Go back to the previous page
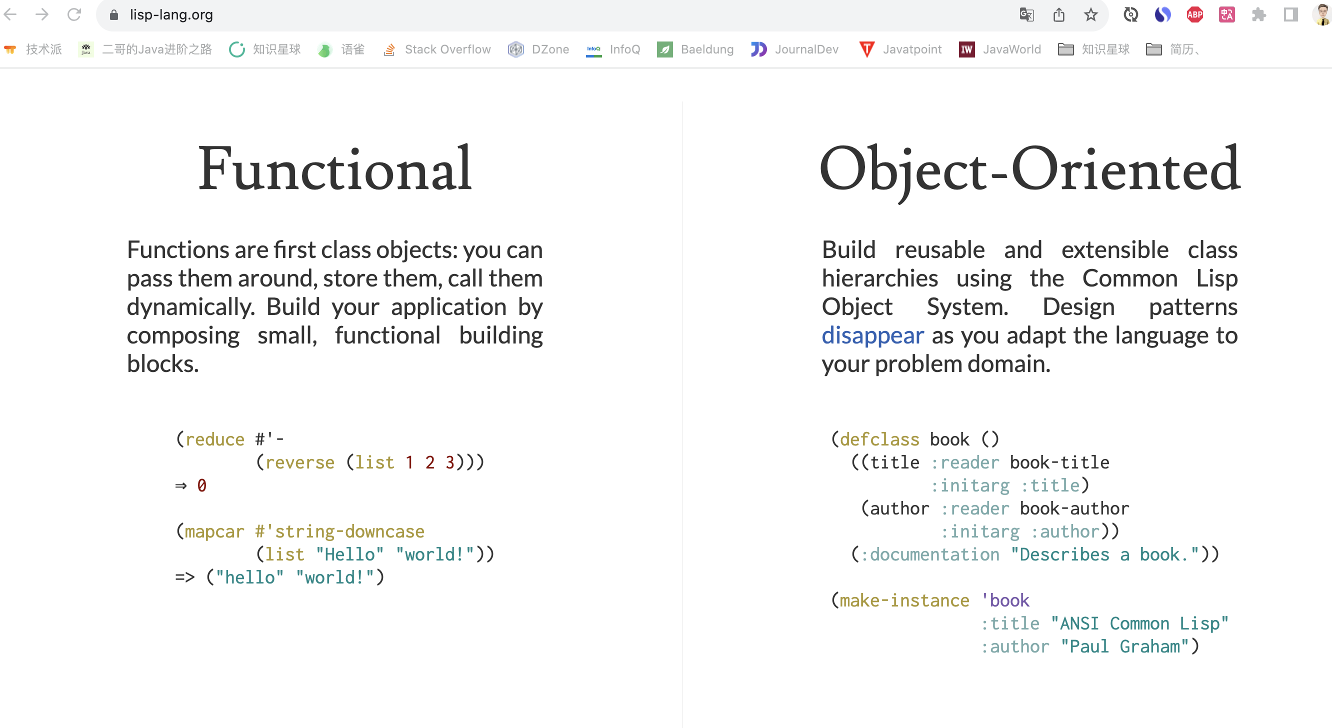The height and width of the screenshot is (728, 1332). click(10, 14)
